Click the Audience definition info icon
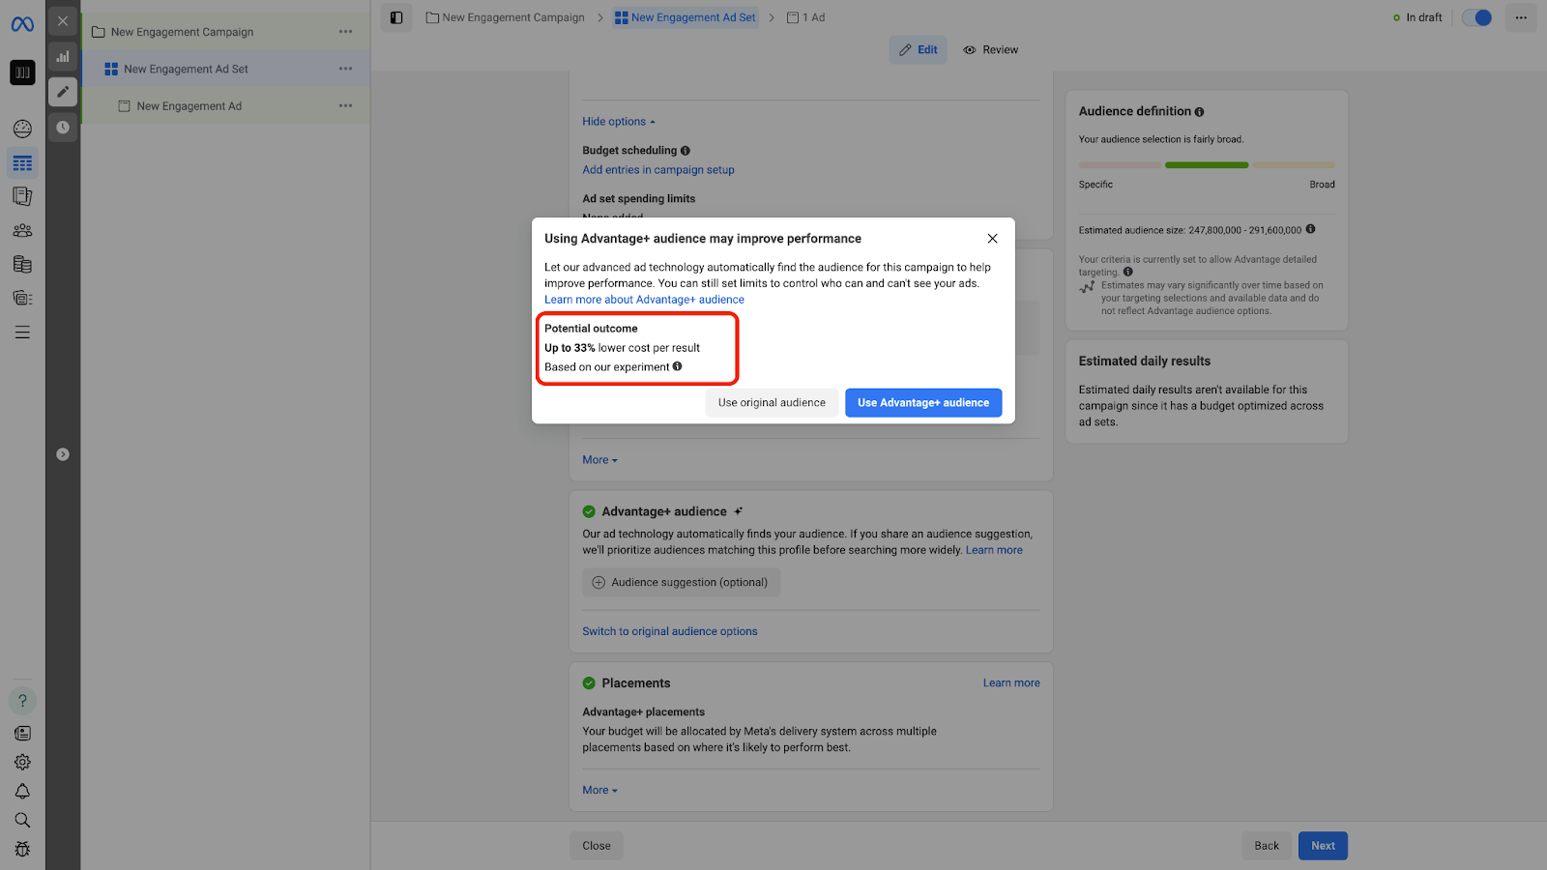This screenshot has height=870, width=1547. coord(1199,112)
